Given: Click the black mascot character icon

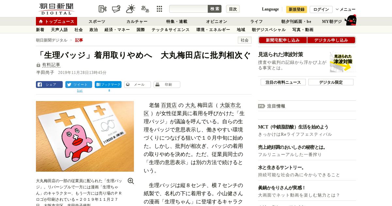Looking at the screenshot, I should click(x=351, y=20).
